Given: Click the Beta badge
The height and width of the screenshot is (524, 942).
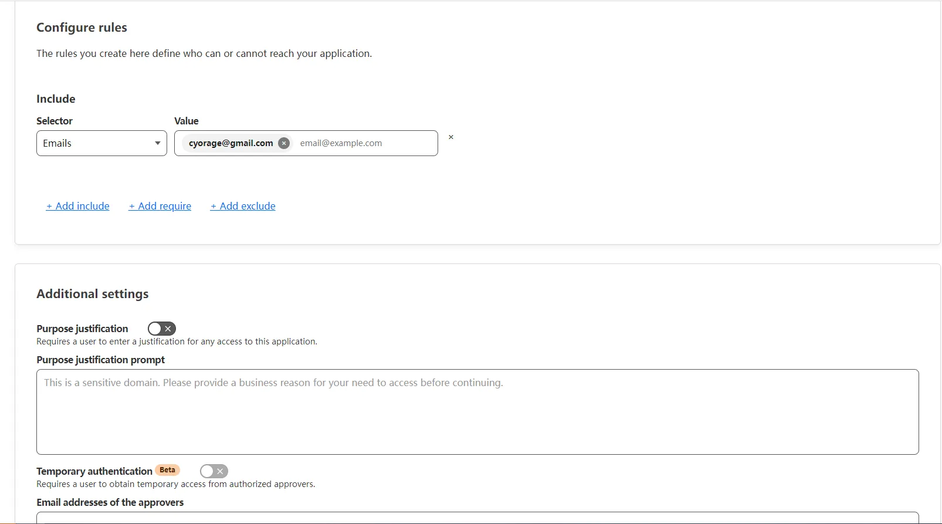Looking at the screenshot, I should tap(167, 470).
